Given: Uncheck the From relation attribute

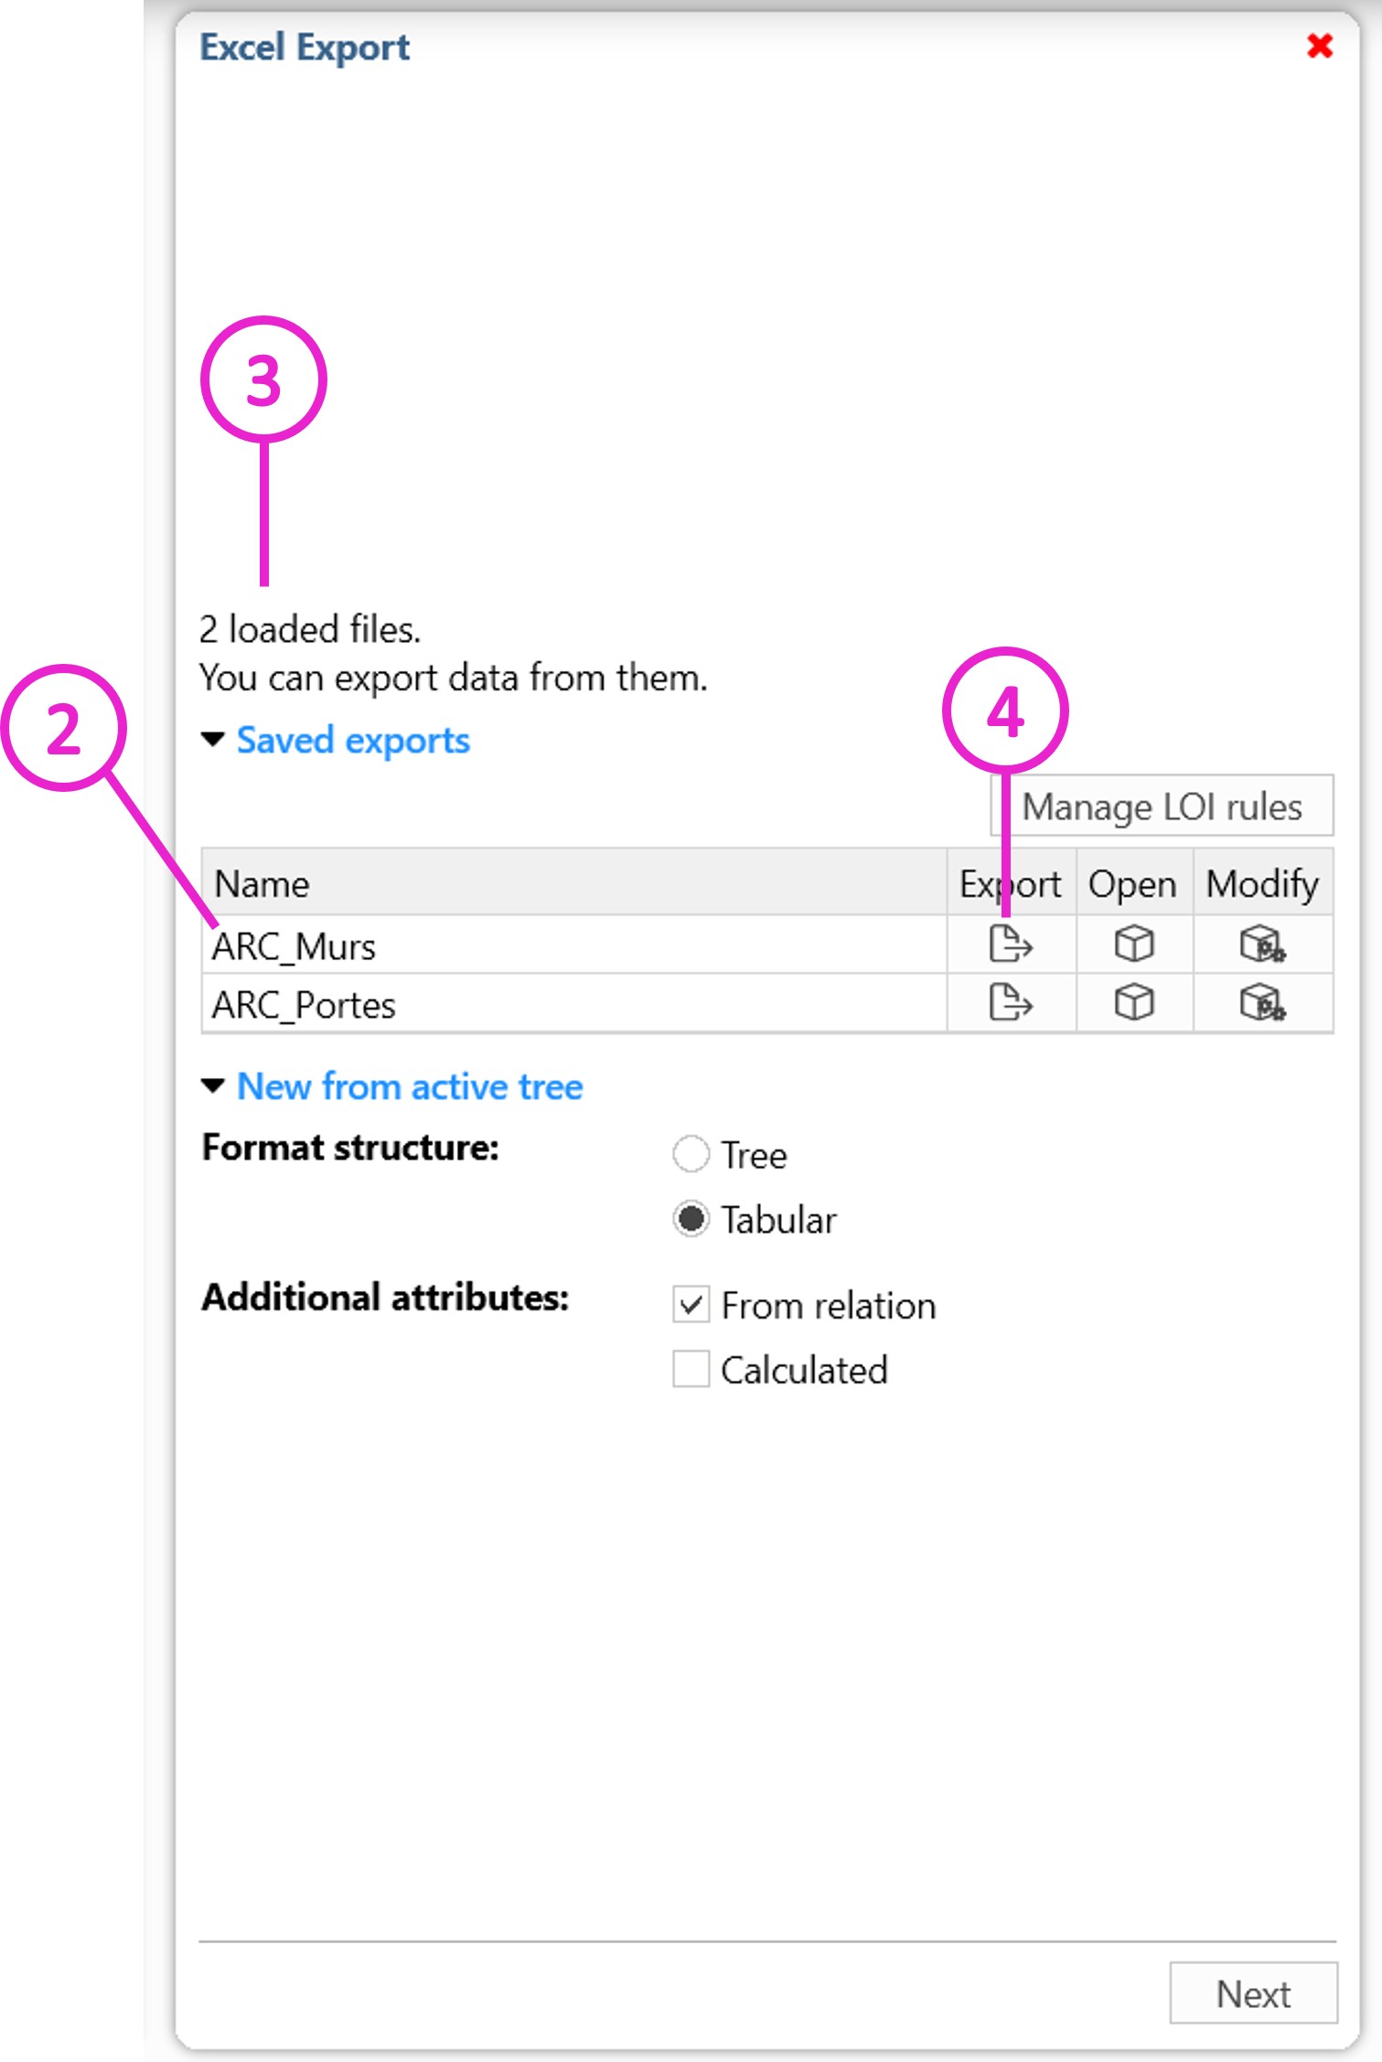Looking at the screenshot, I should [x=691, y=1305].
